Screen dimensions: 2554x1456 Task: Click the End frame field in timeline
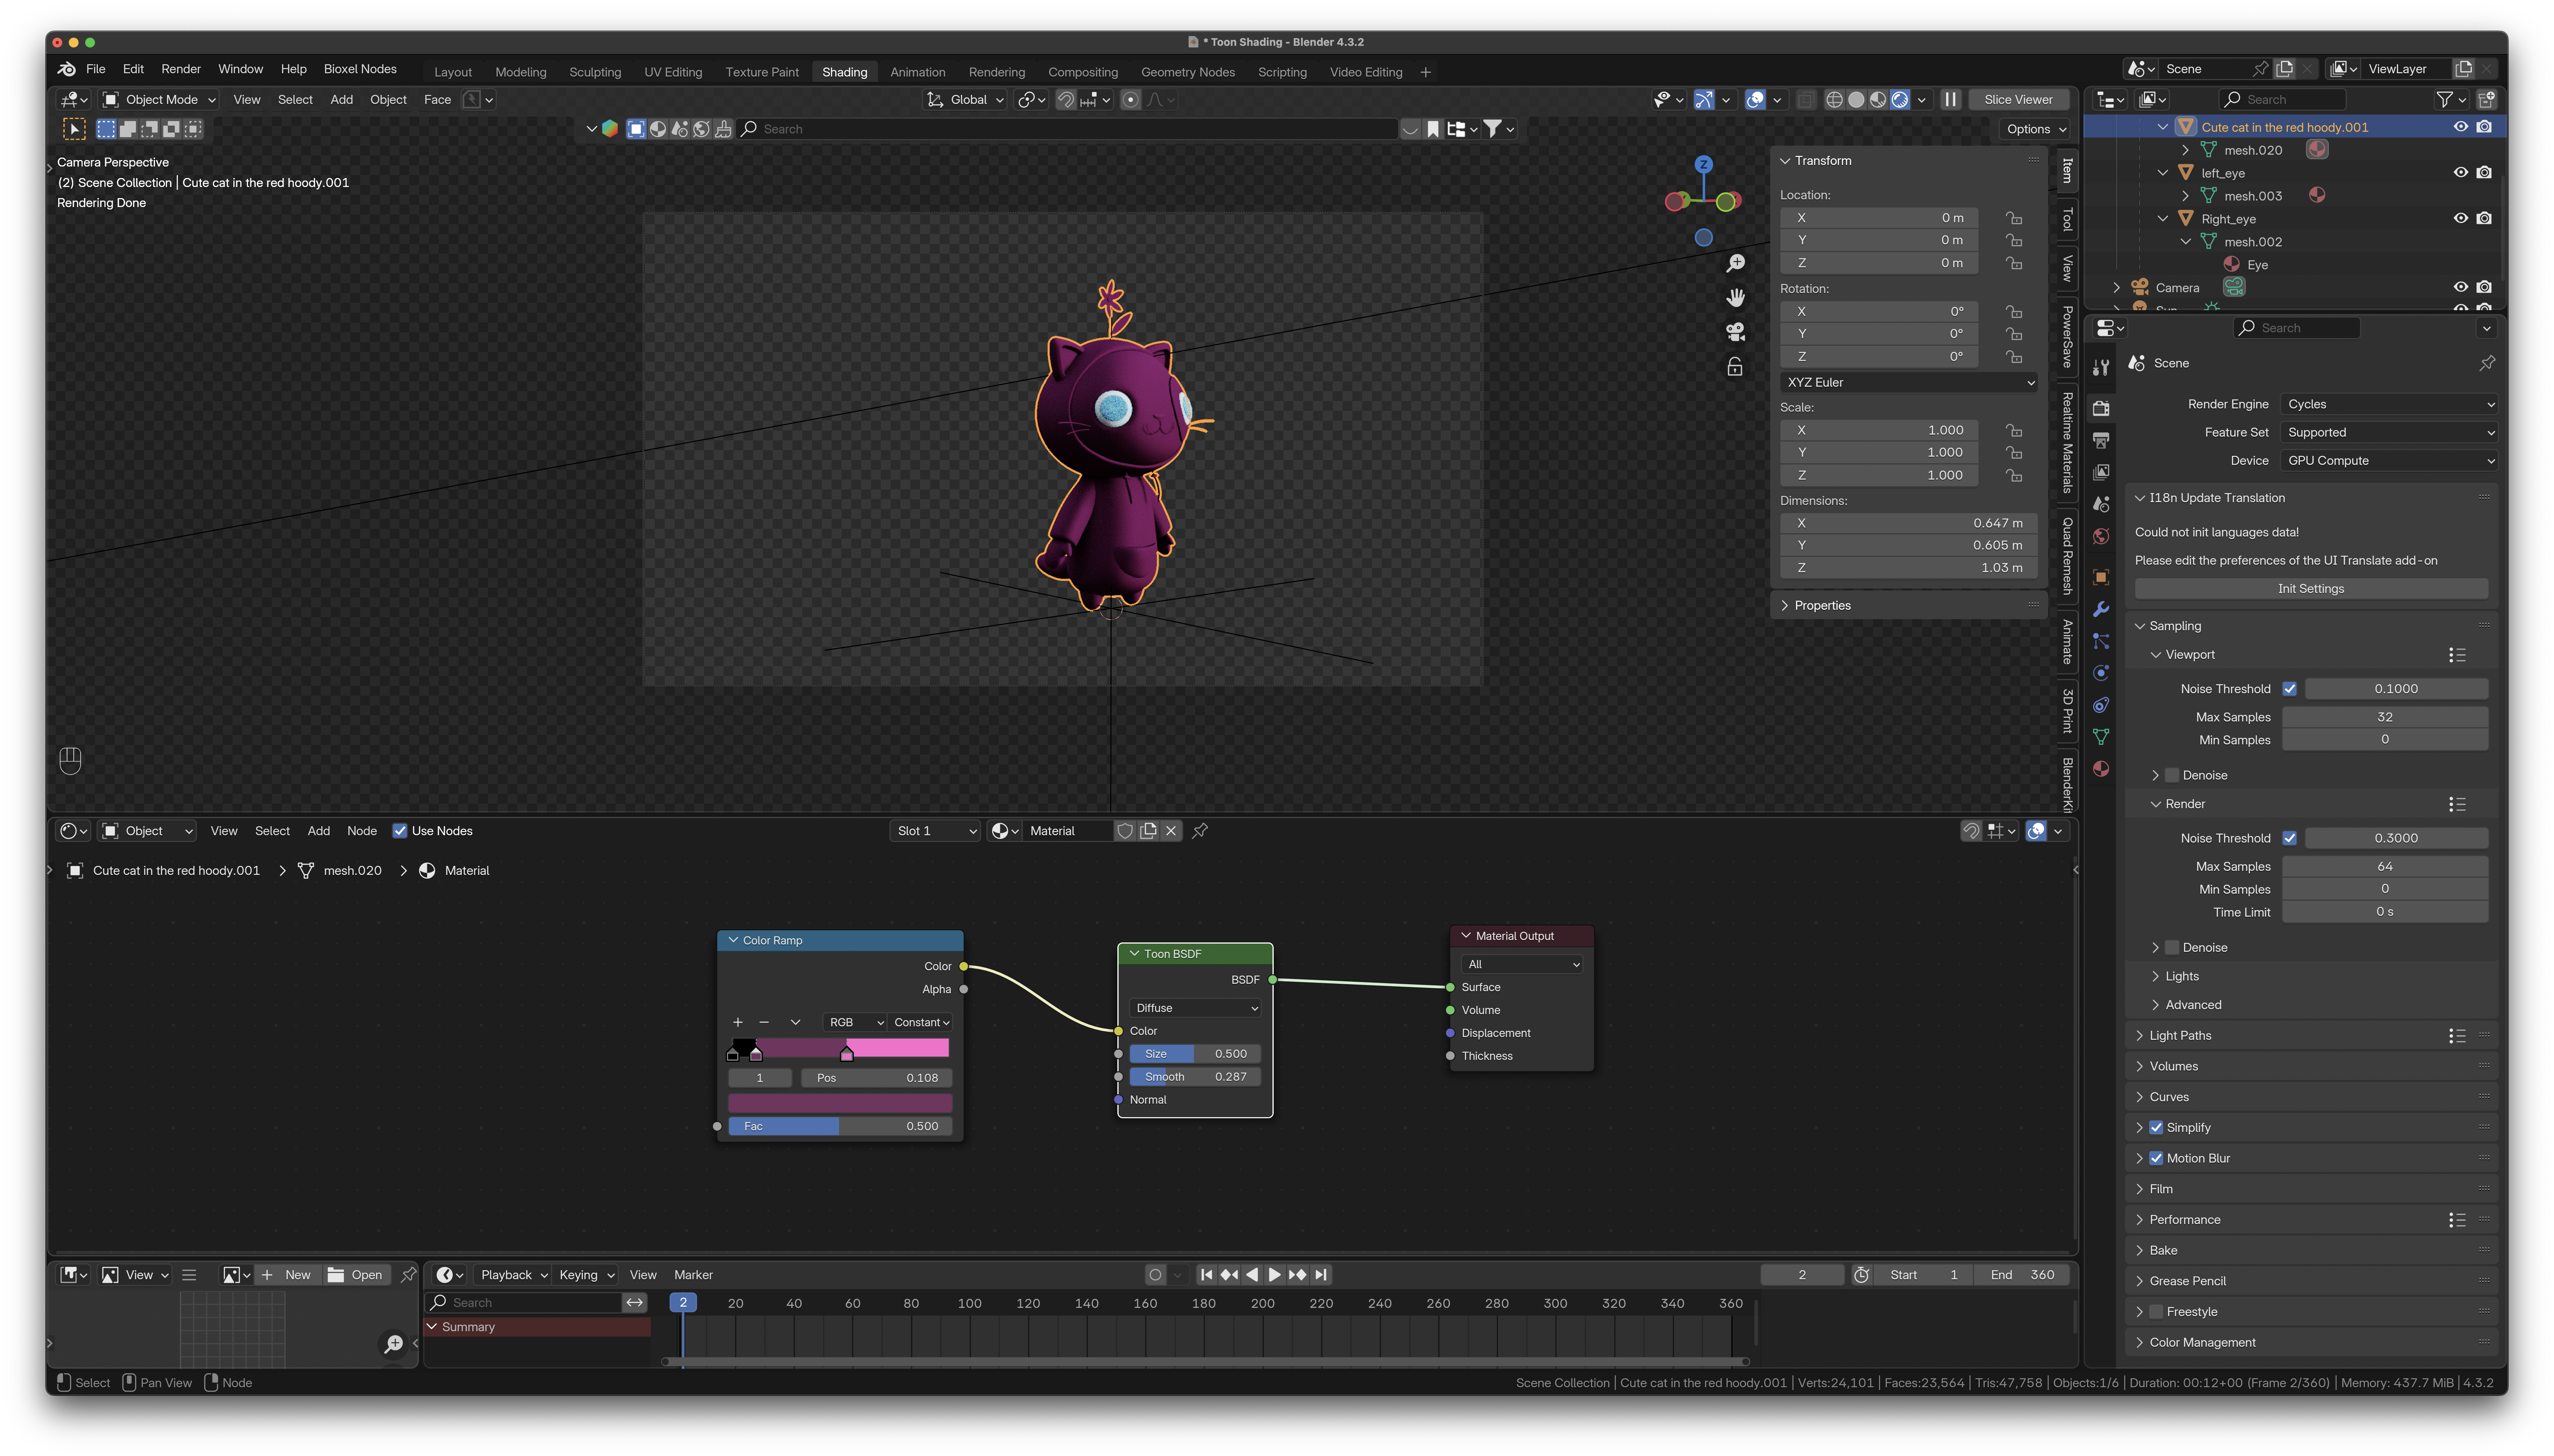tap(2022, 1275)
